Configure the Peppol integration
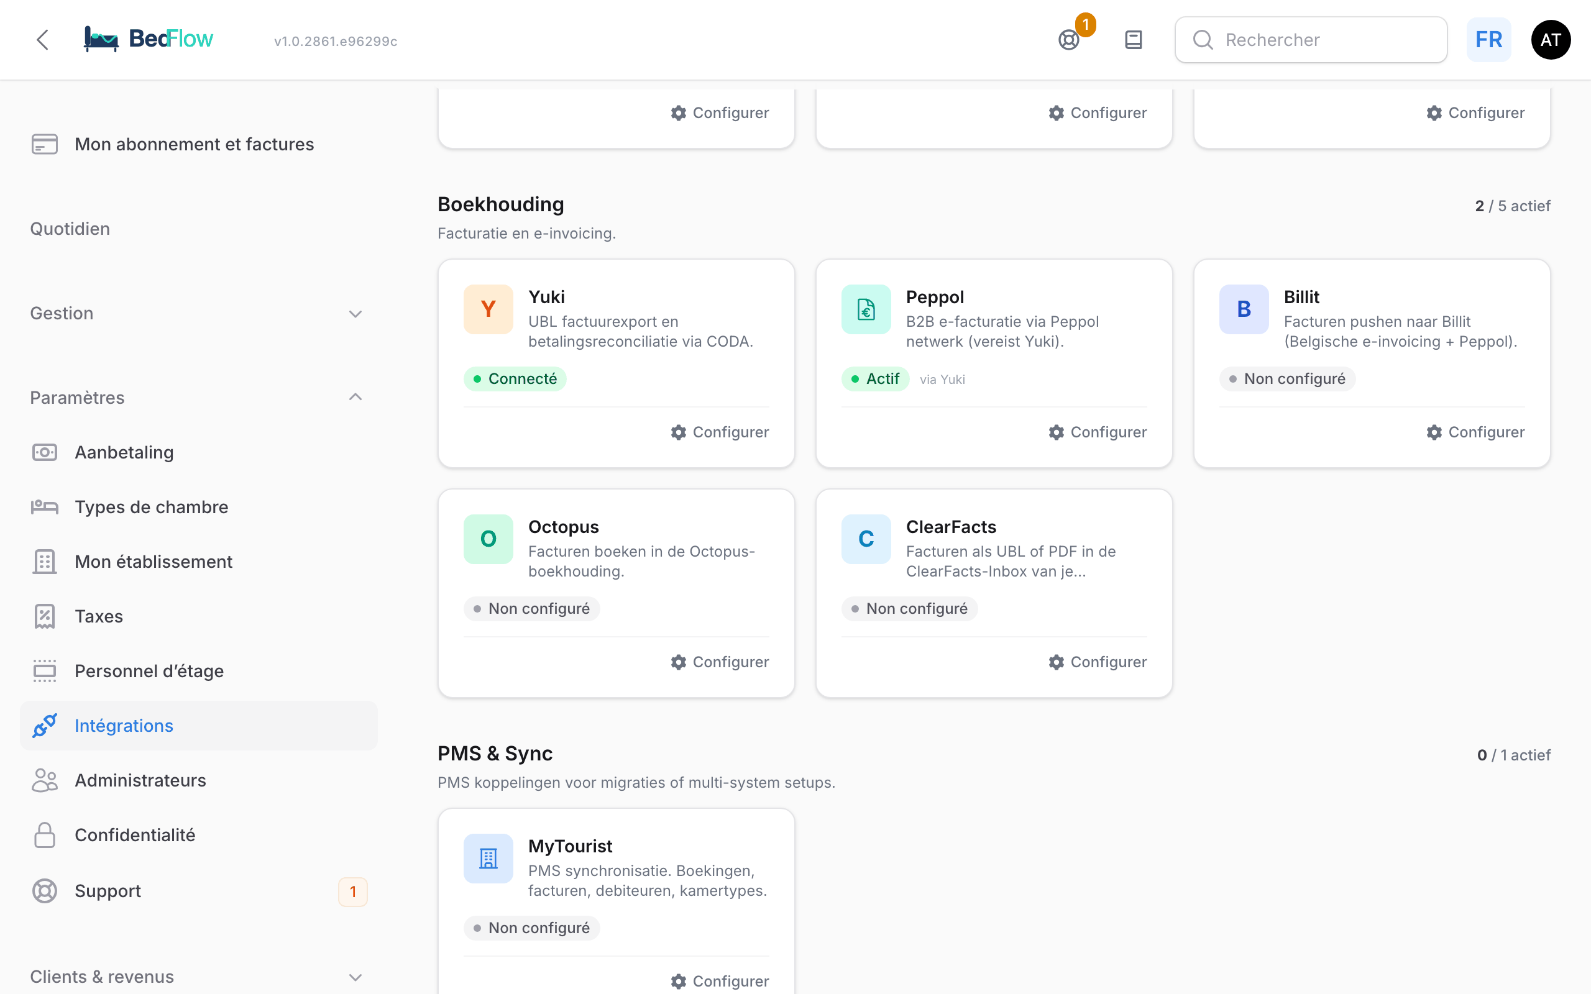The width and height of the screenshot is (1591, 994). 1098,432
